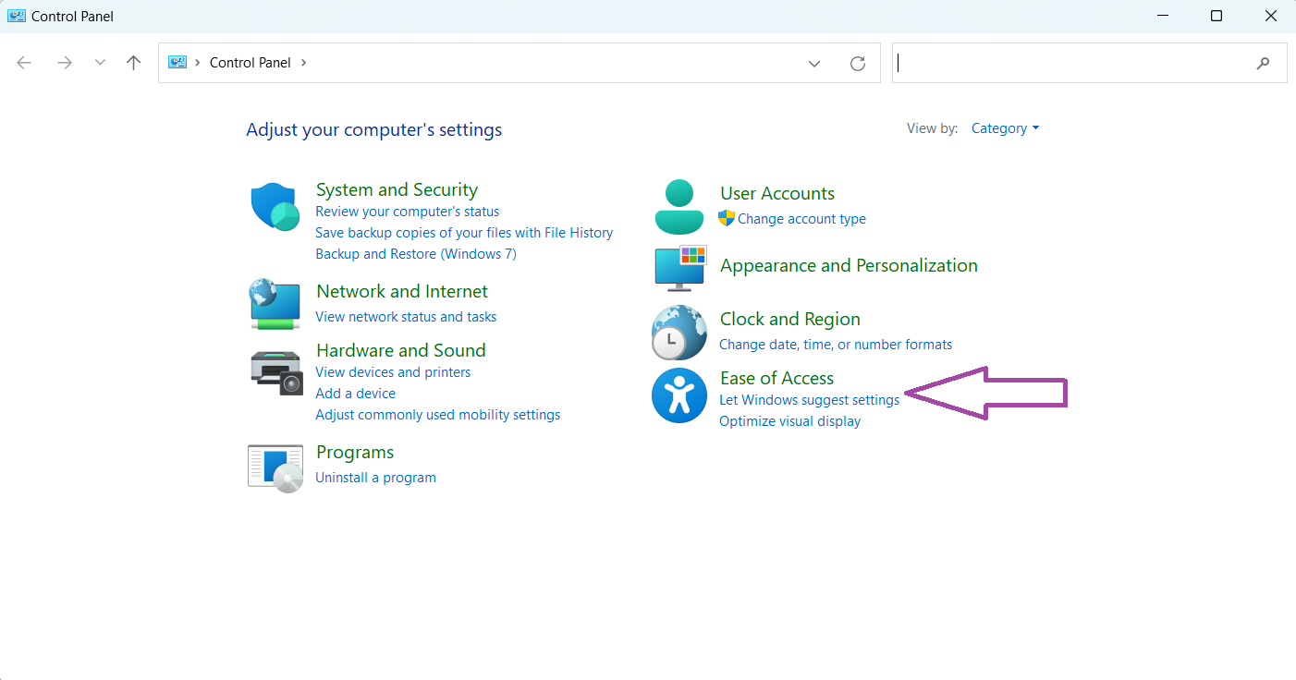Expand the address bar history dropdown
Screen dimensions: 1296x680
[x=813, y=63]
